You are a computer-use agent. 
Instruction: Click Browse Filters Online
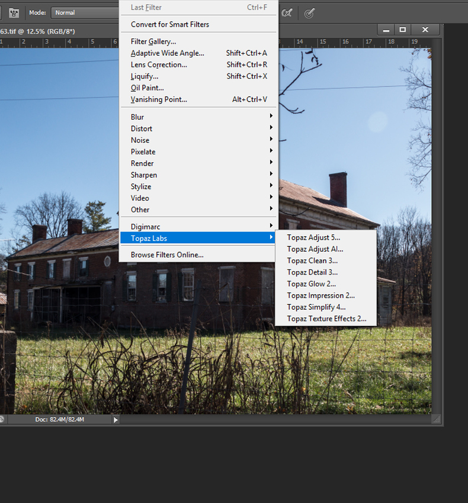tap(167, 255)
